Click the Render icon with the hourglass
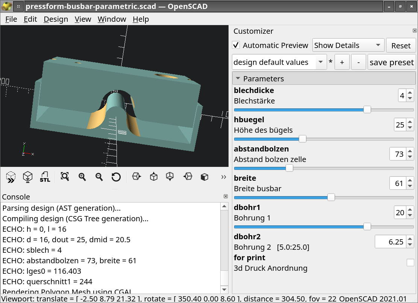Viewport: 418px width, 303px height. coord(28,177)
